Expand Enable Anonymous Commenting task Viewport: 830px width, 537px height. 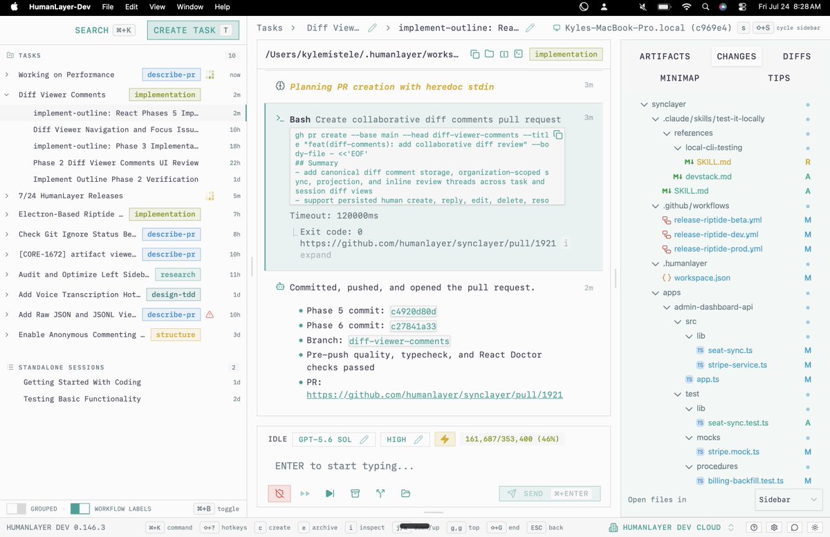pyautogui.click(x=7, y=335)
